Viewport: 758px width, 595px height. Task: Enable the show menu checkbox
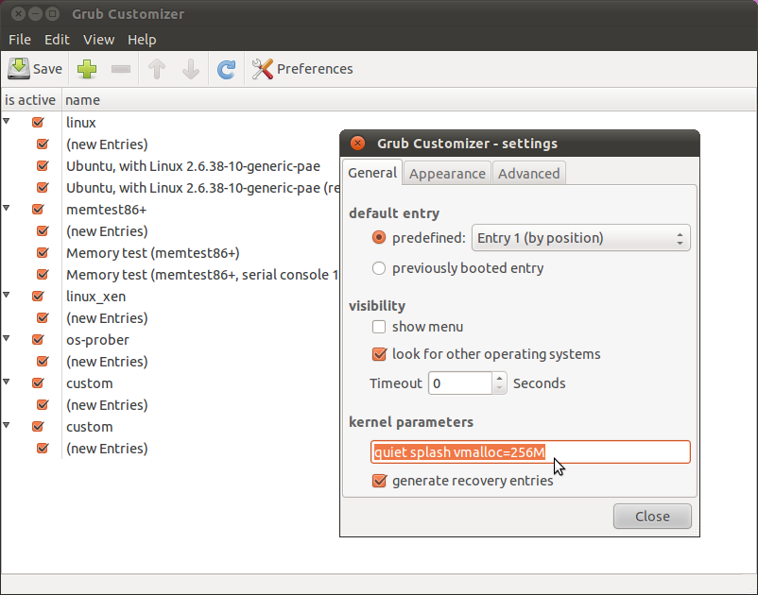point(379,327)
